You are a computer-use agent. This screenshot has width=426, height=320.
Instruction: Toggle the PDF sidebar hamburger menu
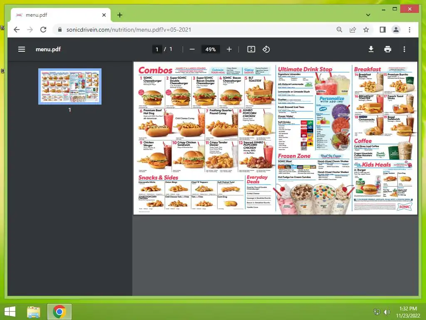pos(22,49)
